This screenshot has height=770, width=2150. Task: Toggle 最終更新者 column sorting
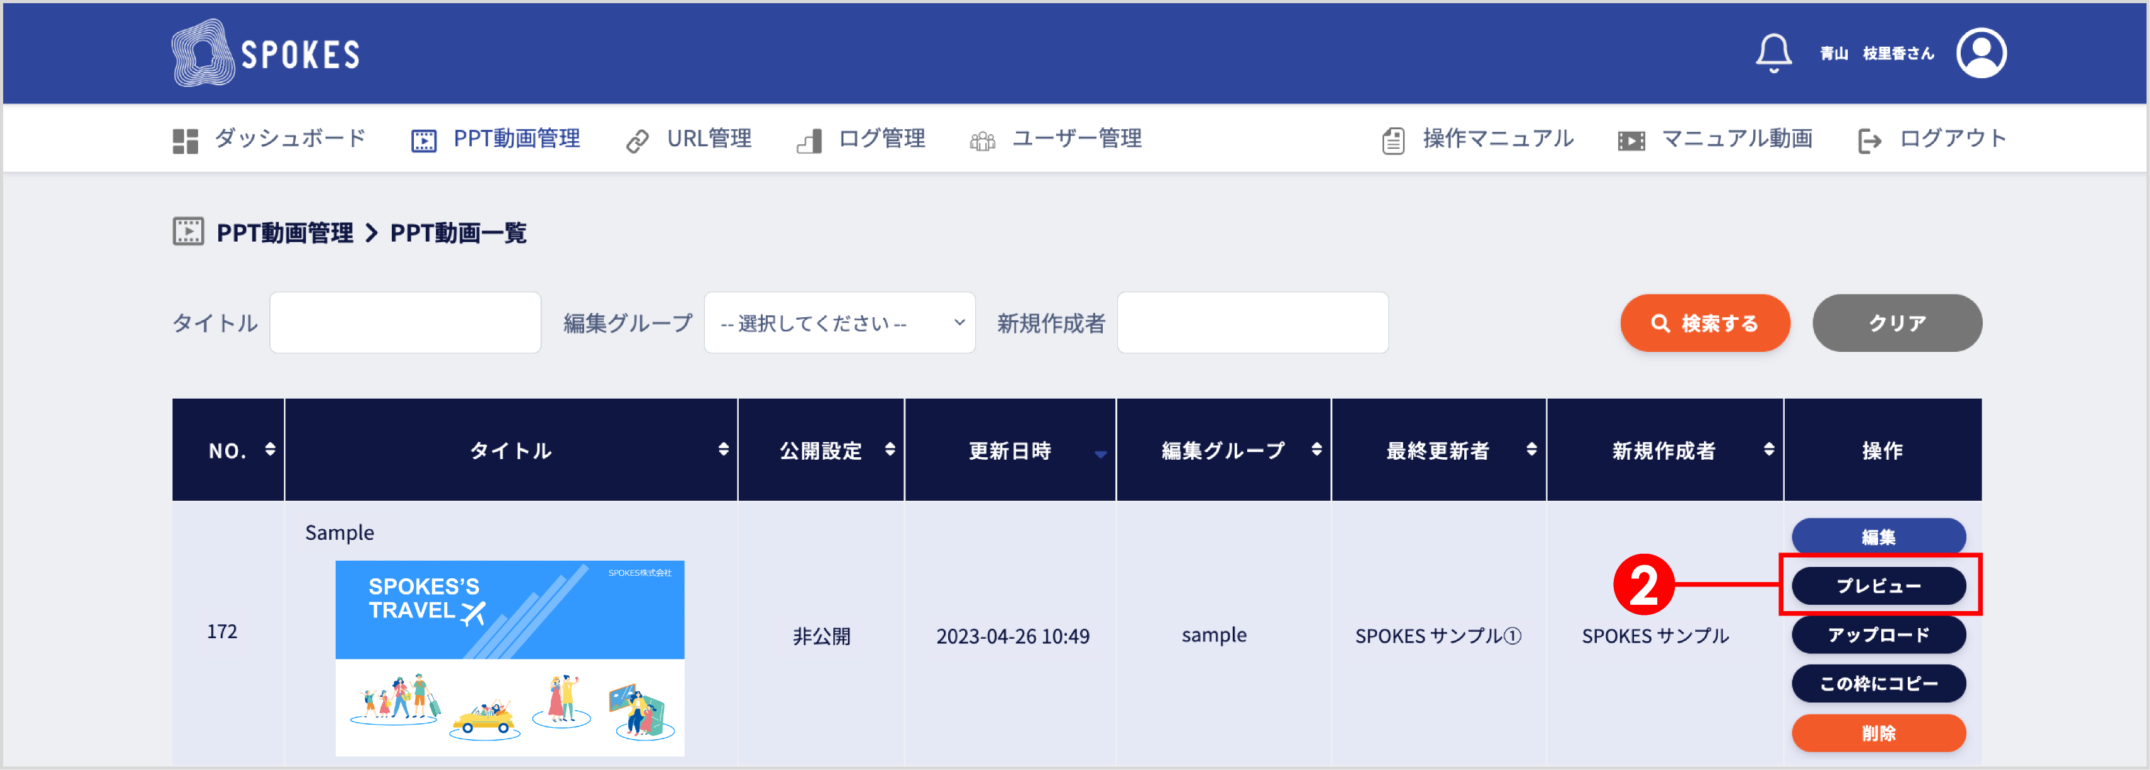point(1532,450)
